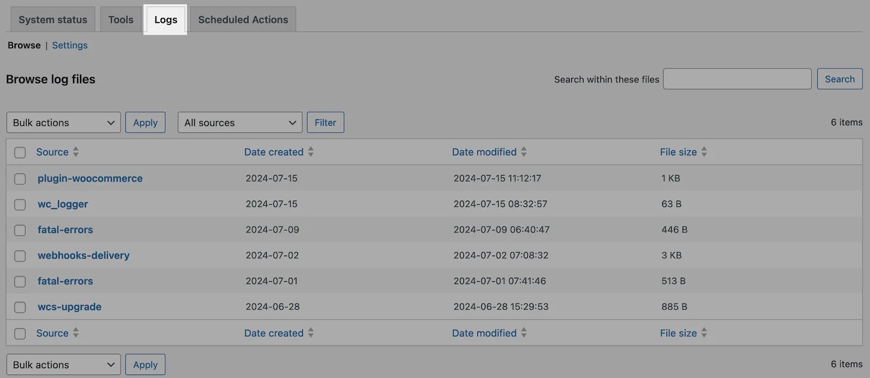Image resolution: width=870 pixels, height=378 pixels.
Task: Click footer Date created sort arrows
Action: pyautogui.click(x=311, y=333)
